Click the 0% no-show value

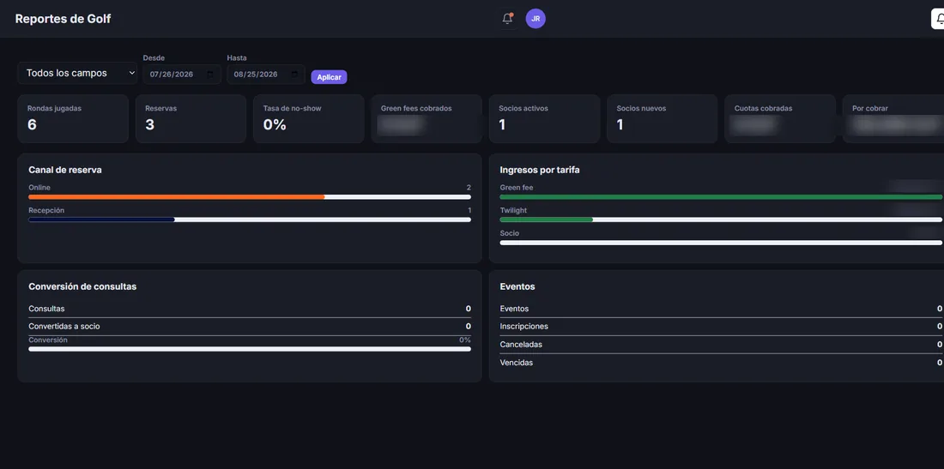[x=275, y=124]
